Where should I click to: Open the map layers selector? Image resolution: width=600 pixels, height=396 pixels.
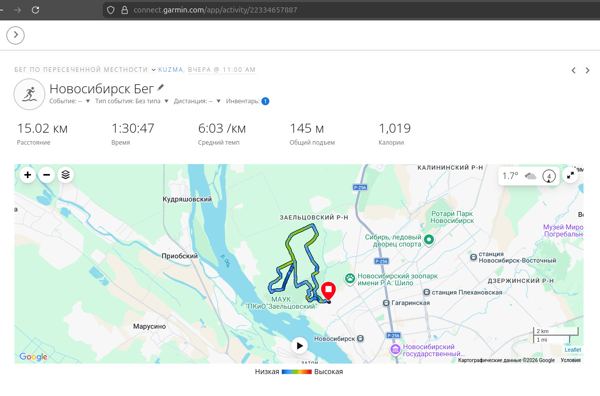(x=65, y=175)
